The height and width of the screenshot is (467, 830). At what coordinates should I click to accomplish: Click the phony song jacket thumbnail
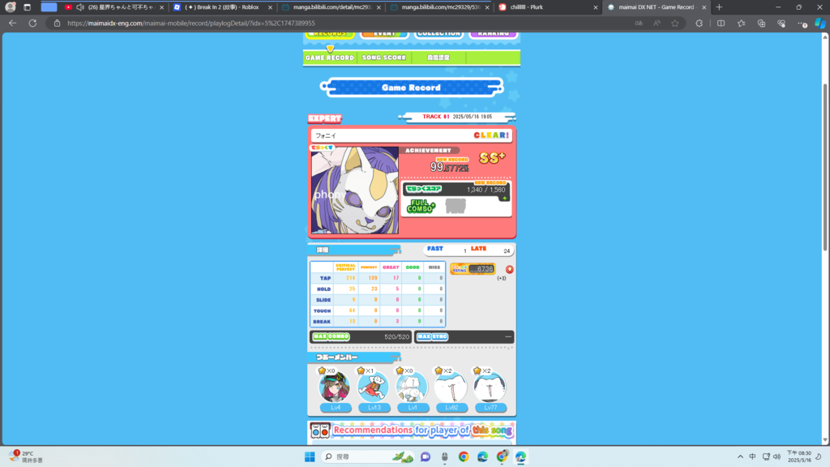click(x=355, y=190)
